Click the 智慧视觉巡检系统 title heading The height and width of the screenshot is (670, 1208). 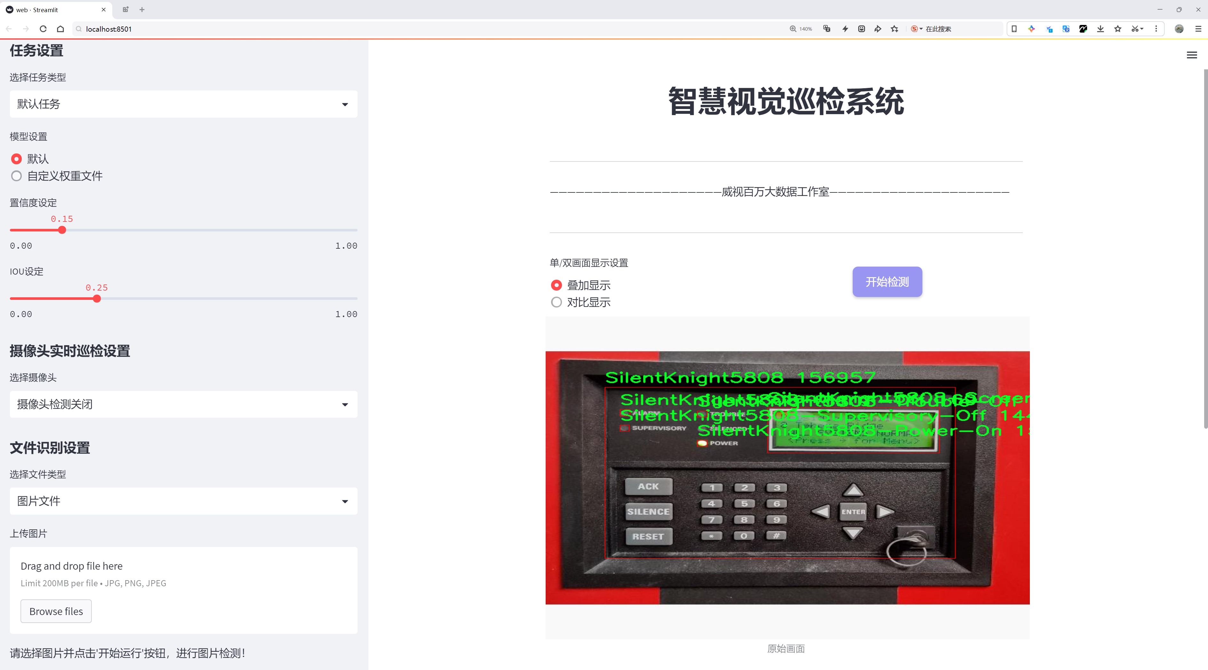point(786,101)
